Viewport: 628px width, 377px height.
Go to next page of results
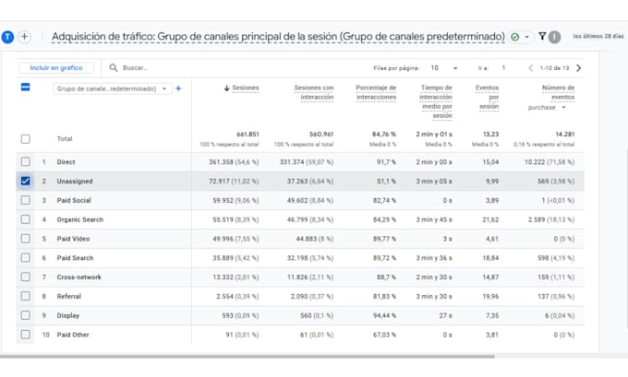coord(578,68)
